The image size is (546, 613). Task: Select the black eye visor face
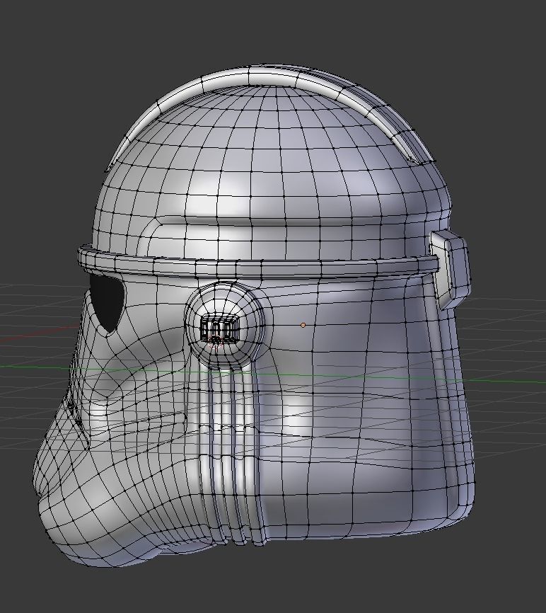click(x=107, y=302)
